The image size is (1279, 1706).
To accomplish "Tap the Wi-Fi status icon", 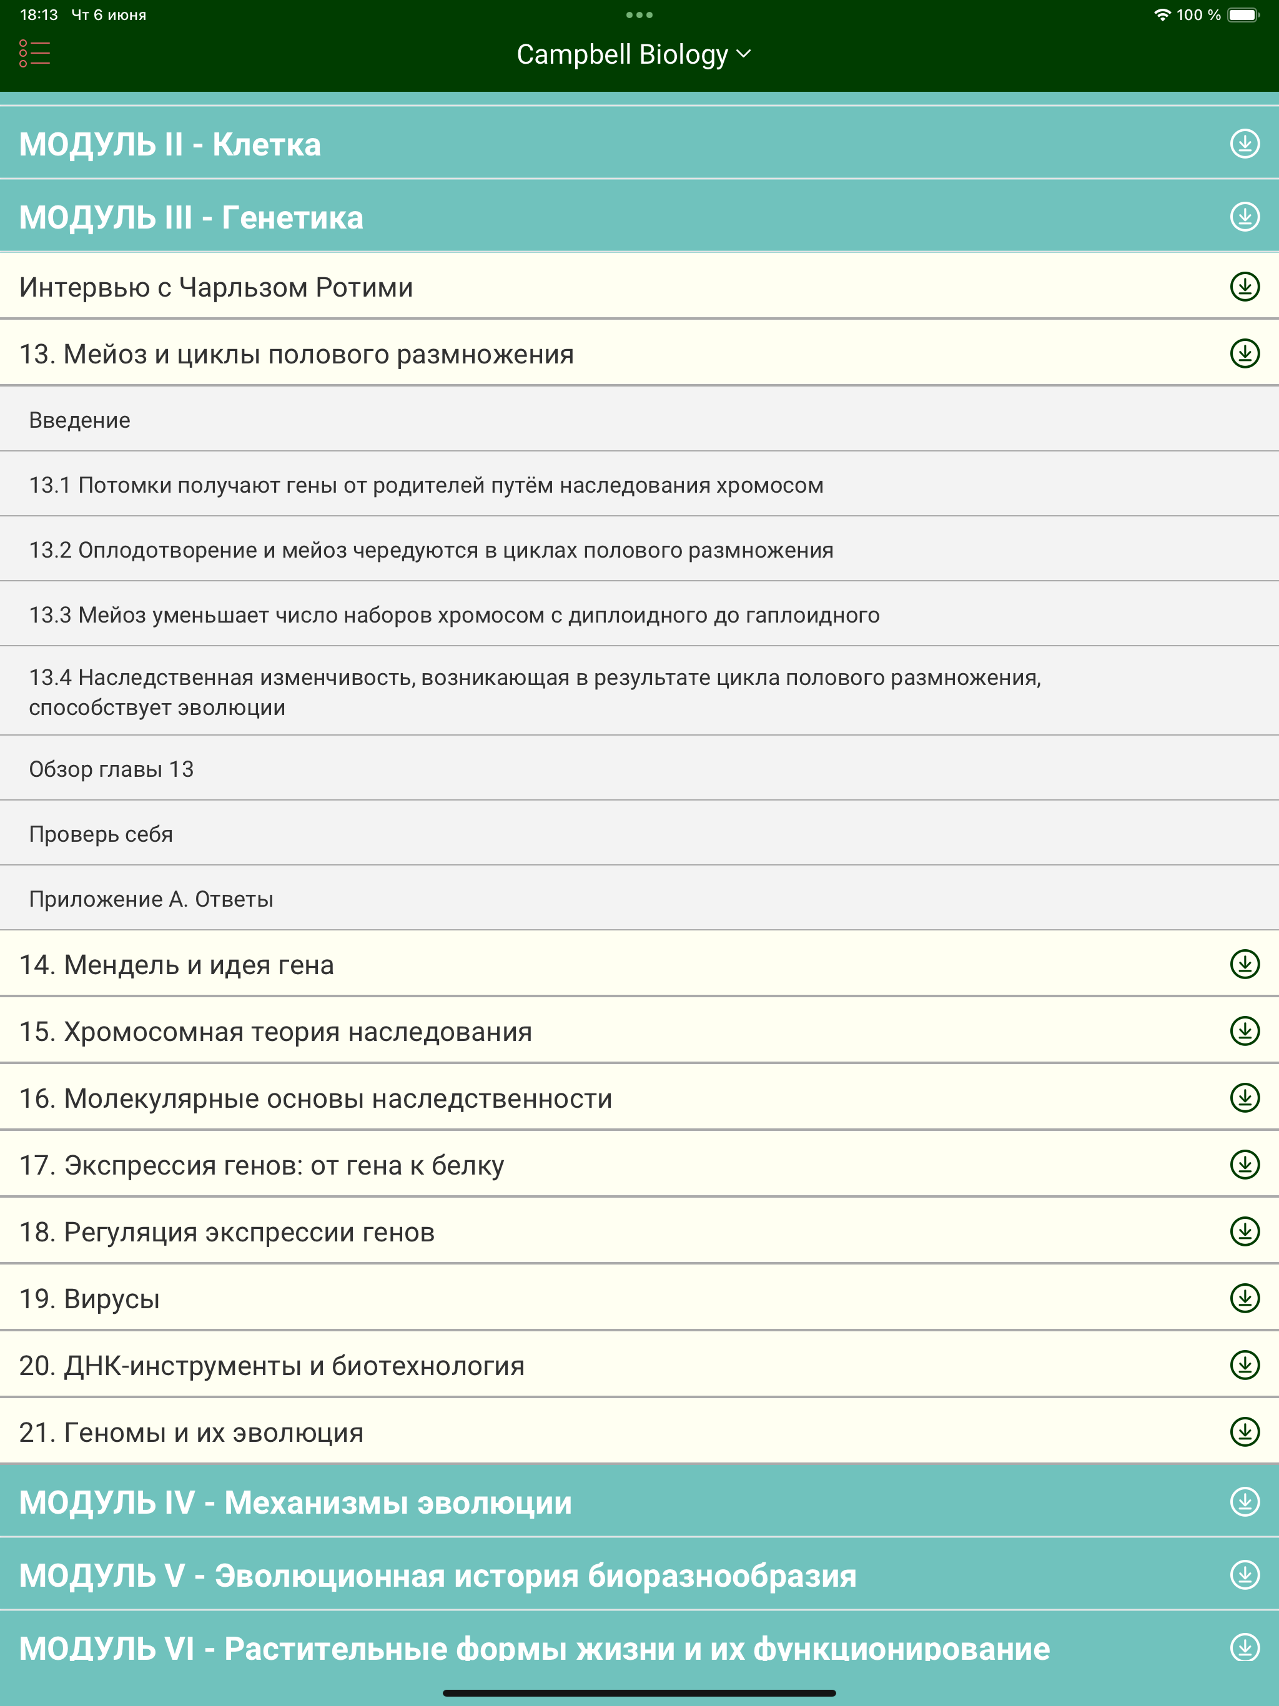I will coord(1162,14).
